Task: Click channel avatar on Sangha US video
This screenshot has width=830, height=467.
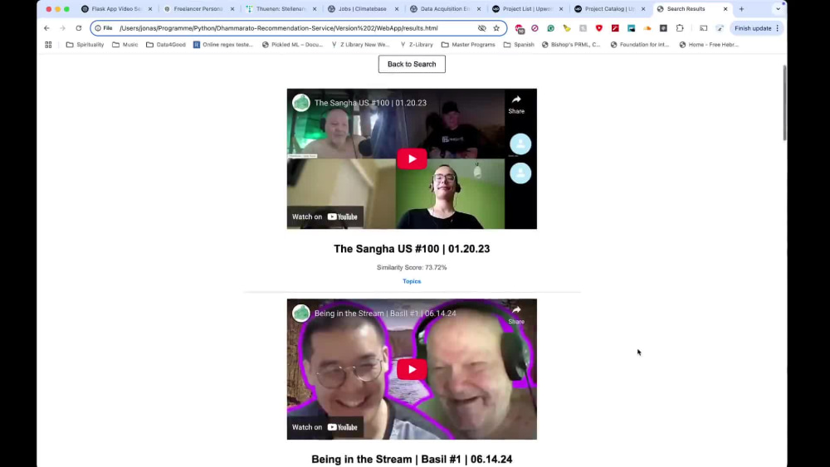Action: coord(301,103)
